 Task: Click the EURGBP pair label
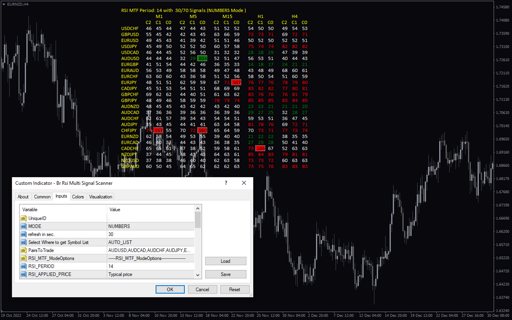(x=130, y=64)
